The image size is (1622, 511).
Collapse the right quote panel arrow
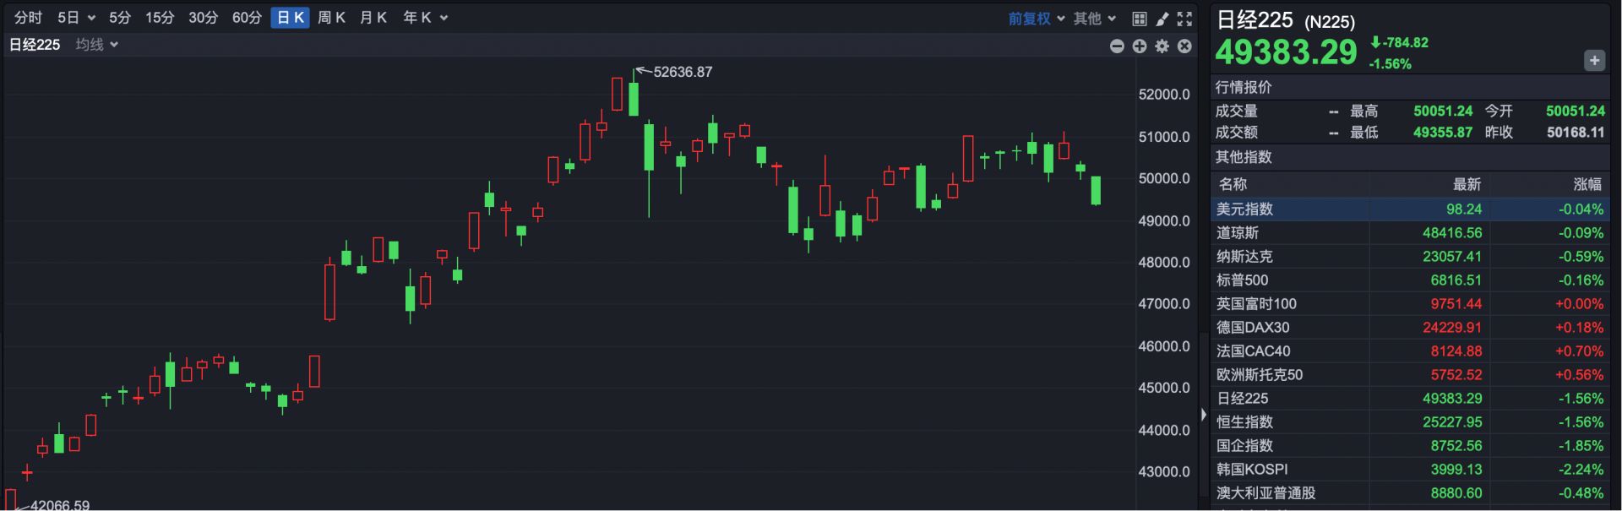click(1203, 415)
